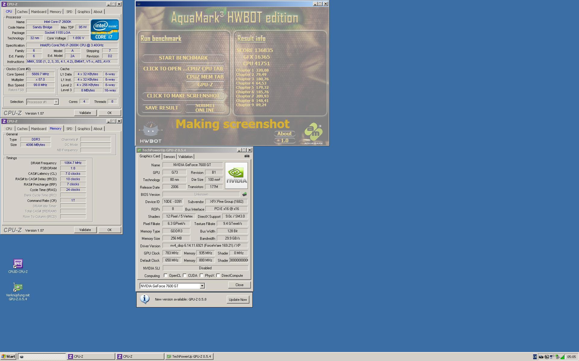Click SUBMIT ONLINE in AquaMark
Screen dimensions: 579x361
coord(205,108)
